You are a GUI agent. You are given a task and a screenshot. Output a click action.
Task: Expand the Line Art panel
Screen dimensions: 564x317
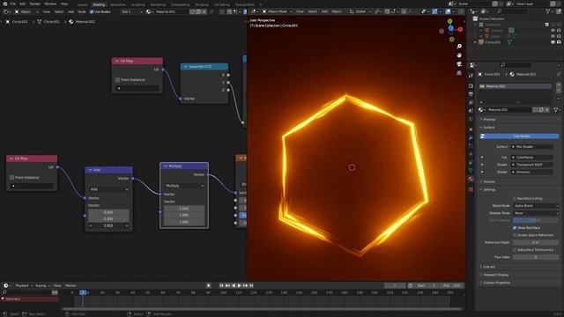(x=489, y=267)
